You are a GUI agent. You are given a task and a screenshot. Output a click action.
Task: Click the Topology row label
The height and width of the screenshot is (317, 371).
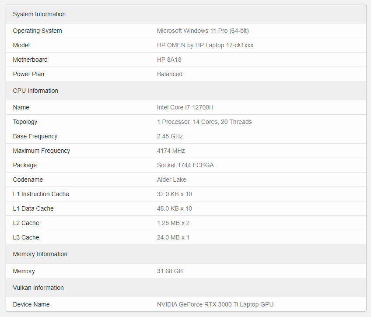25,122
